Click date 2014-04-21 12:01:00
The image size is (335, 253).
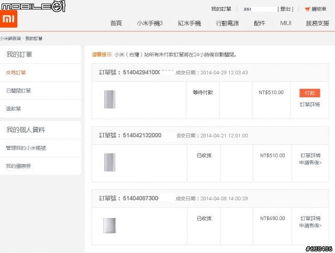224,135
